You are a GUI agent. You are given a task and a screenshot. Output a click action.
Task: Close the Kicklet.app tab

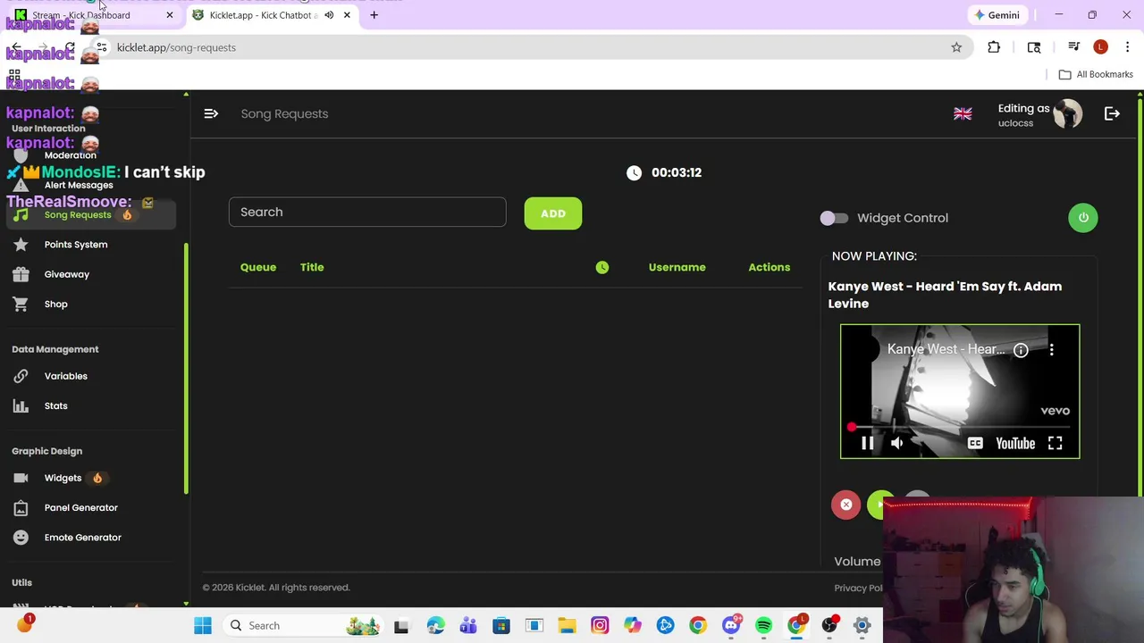pos(347,15)
